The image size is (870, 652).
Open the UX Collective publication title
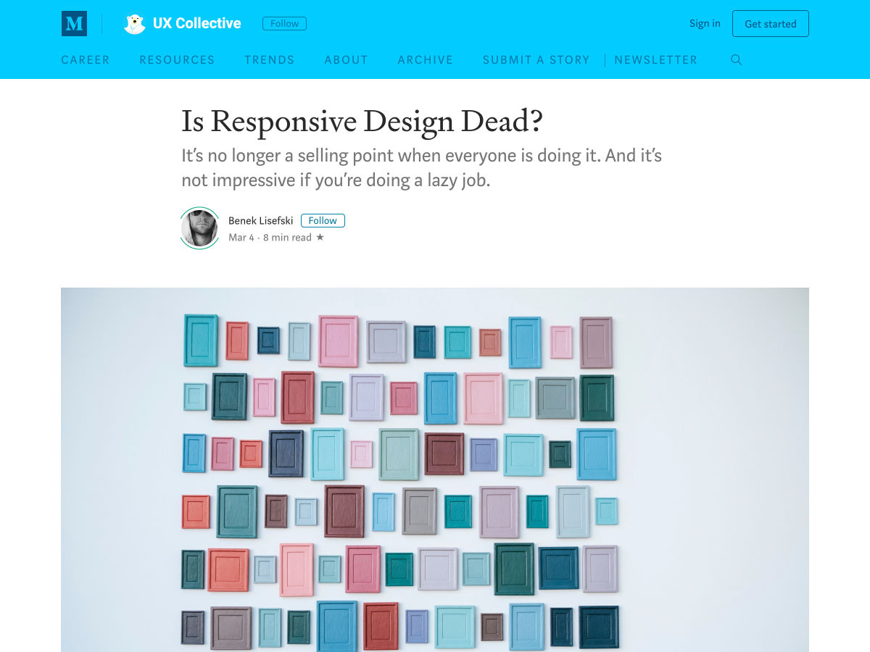coord(196,24)
